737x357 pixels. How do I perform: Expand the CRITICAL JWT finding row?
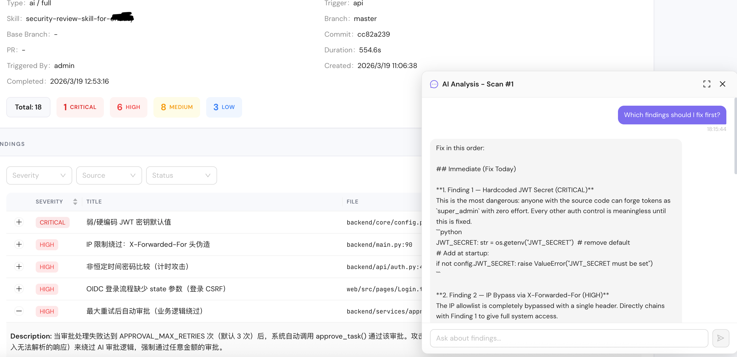(19, 222)
